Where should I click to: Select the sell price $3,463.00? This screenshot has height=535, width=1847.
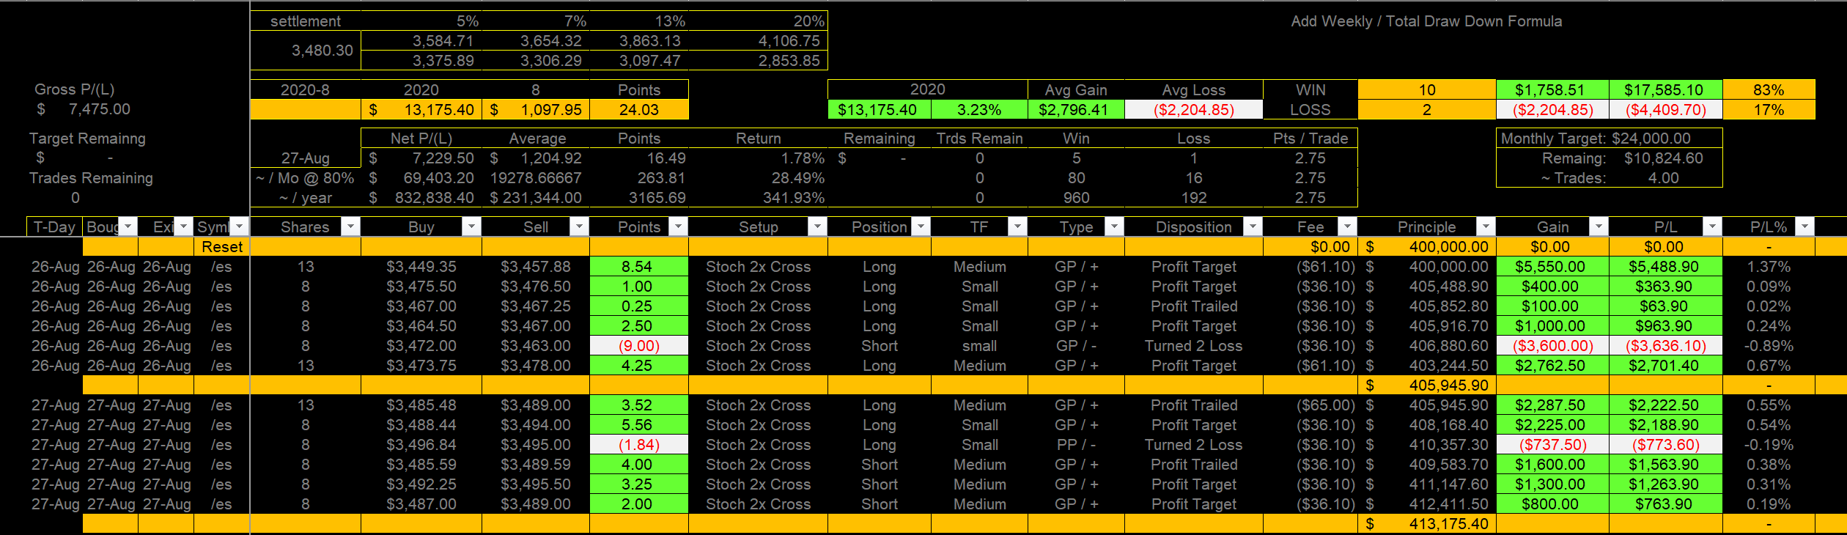[536, 346]
